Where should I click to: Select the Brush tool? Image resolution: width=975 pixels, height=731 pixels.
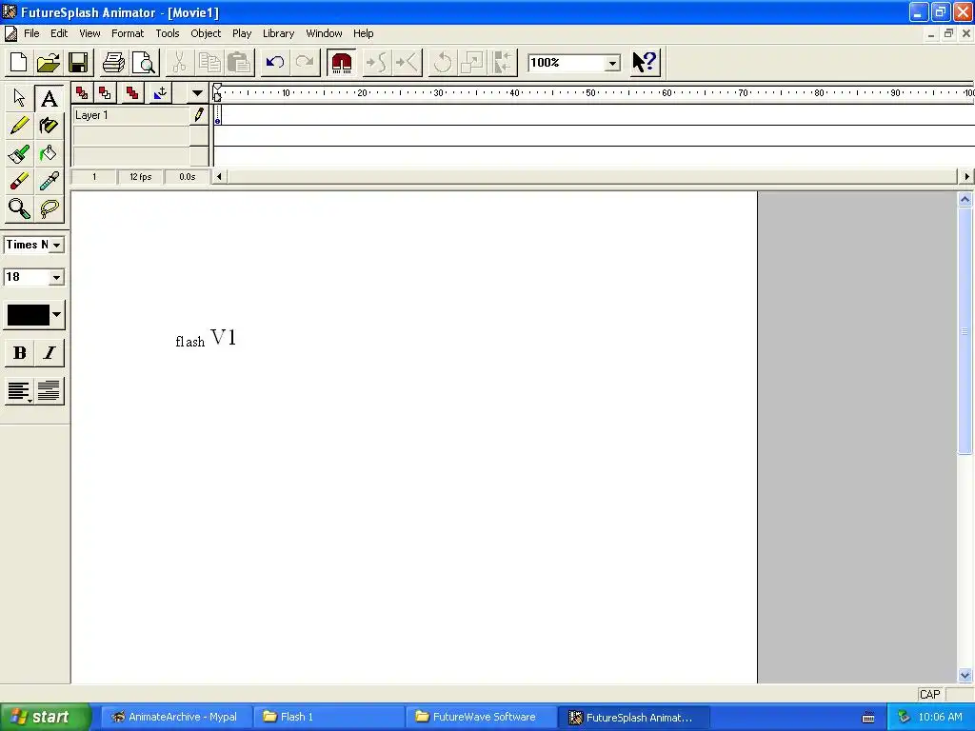pyautogui.click(x=19, y=153)
